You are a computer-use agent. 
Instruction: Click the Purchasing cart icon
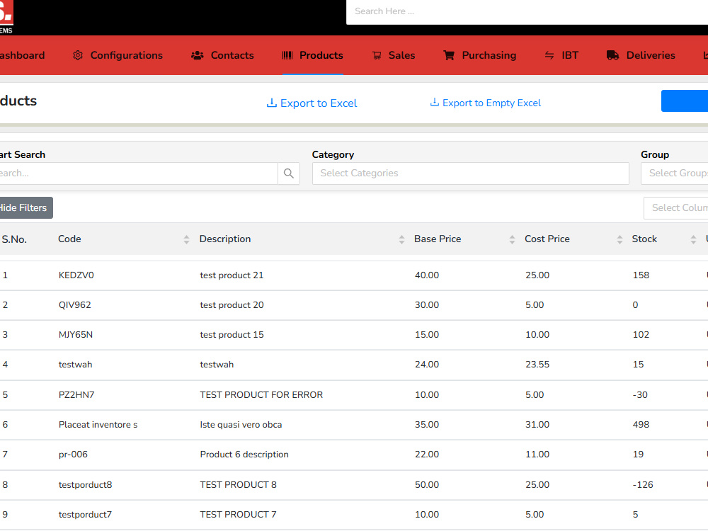click(x=449, y=55)
